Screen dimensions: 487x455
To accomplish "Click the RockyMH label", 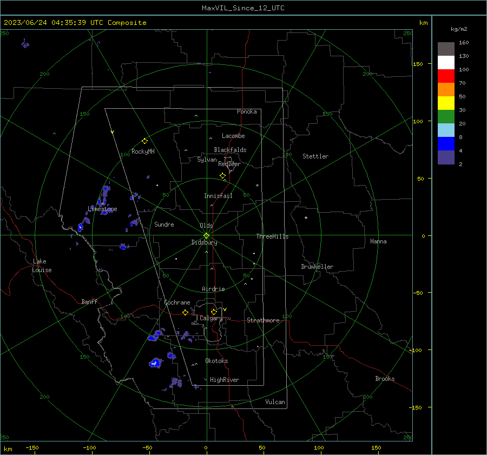I will point(143,151).
